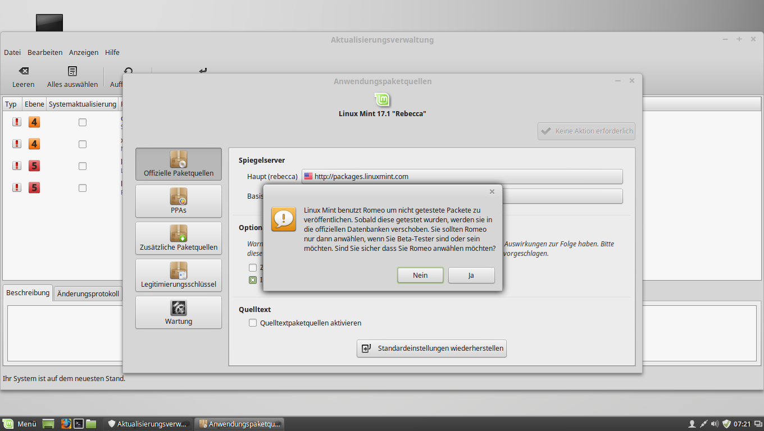Viewport: 764px width, 431px height.
Task: Click the US flag in the Haupt mirror field
Action: click(x=308, y=176)
